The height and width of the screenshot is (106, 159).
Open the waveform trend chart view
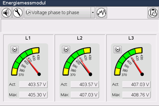tap(101, 13)
